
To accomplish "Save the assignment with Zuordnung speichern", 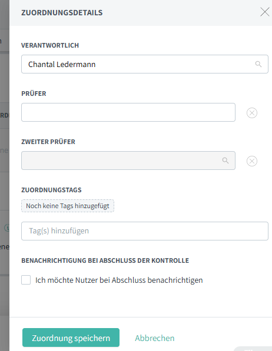I will coord(71,337).
